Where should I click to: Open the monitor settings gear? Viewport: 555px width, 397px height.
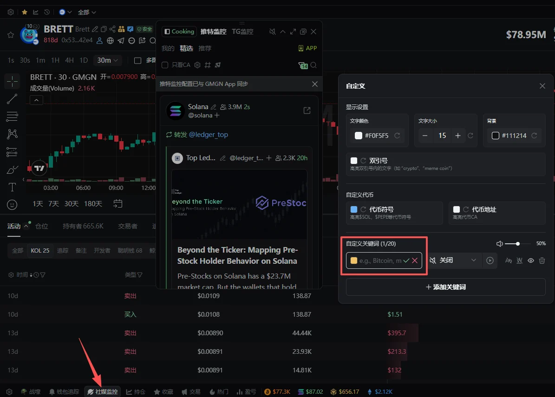point(197,65)
